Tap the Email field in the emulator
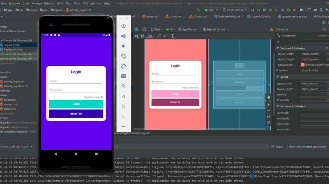The width and height of the screenshot is (329, 184). [76, 81]
